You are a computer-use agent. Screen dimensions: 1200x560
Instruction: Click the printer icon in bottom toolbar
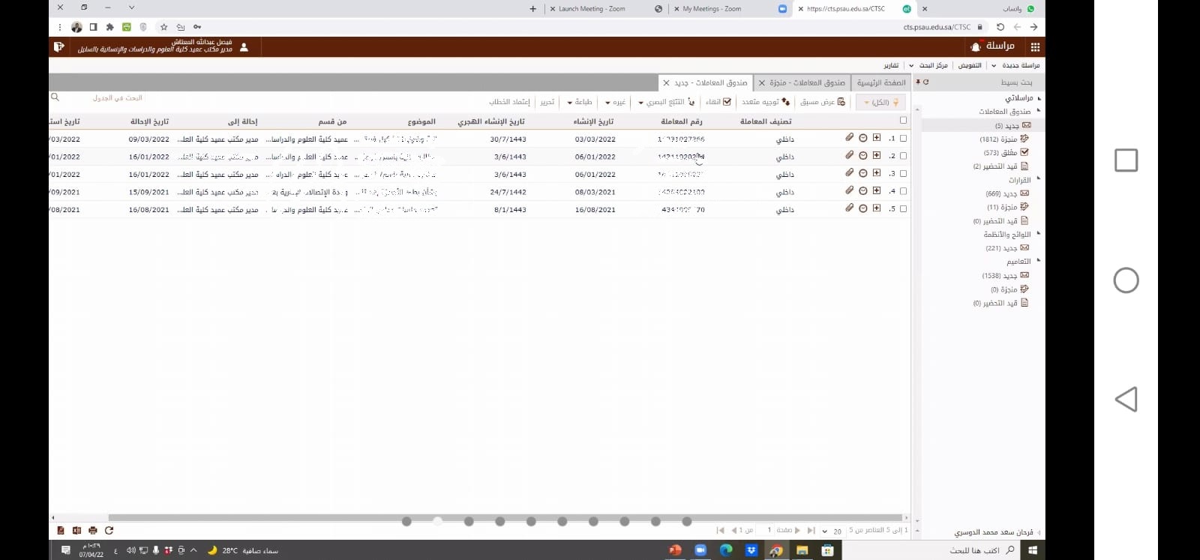click(93, 530)
